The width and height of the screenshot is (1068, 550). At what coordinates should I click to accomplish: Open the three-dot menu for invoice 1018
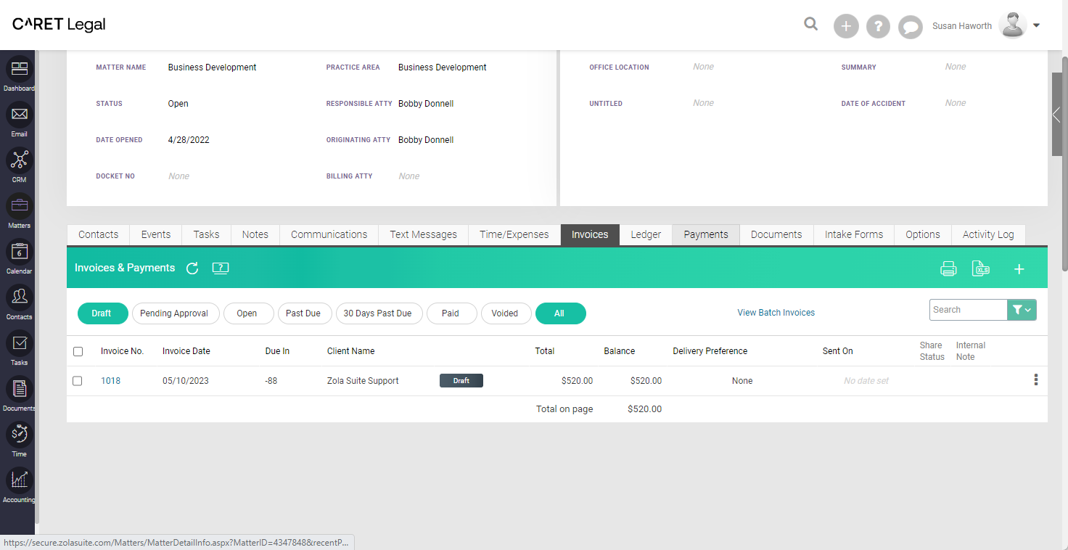click(x=1036, y=379)
